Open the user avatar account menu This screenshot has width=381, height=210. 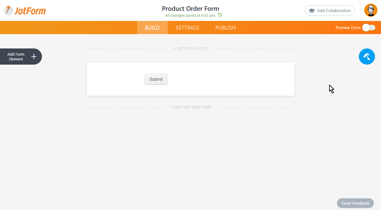[371, 10]
